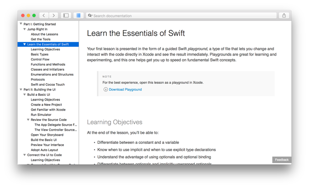This screenshot has width=309, height=188.
Task: Click the search magnifier icon
Action: [x=90, y=15]
